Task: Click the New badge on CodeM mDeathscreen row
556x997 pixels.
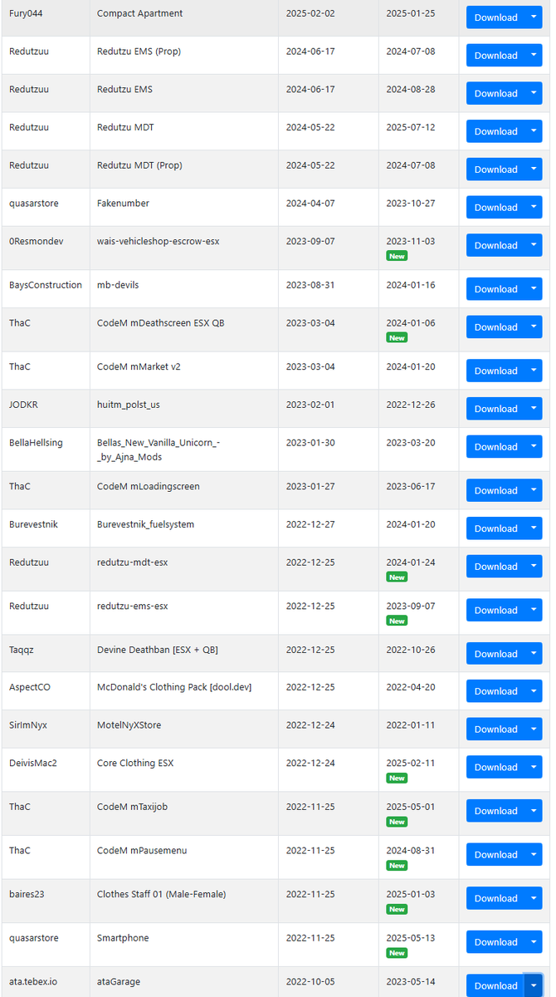Action: pyautogui.click(x=397, y=338)
